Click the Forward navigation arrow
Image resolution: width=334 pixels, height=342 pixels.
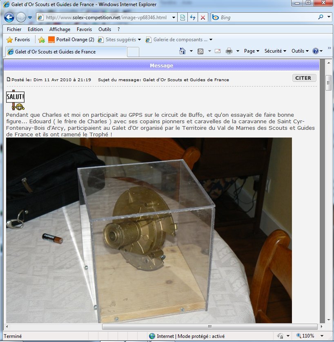click(x=21, y=18)
